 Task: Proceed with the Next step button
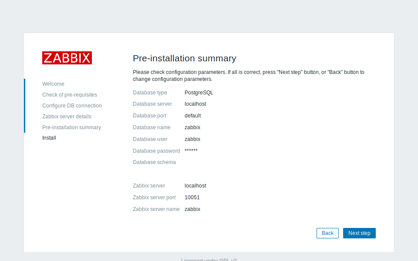coord(359,233)
